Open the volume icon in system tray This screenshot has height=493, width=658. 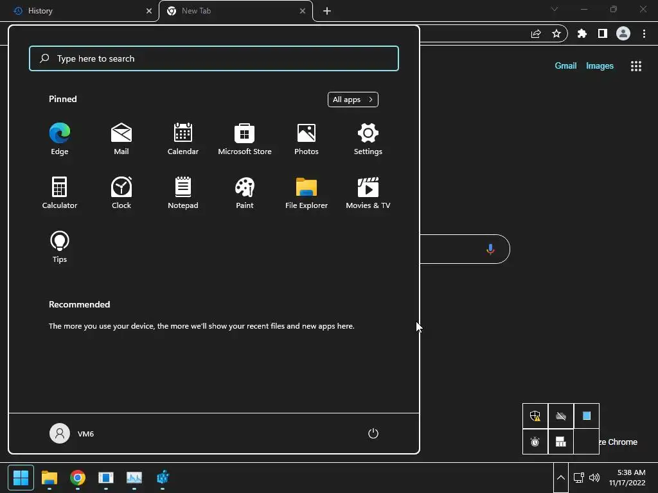[x=594, y=478]
